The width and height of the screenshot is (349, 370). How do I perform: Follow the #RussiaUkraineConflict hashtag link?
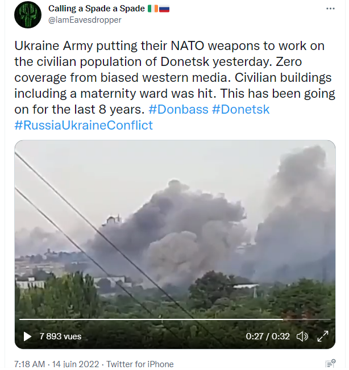tap(84, 125)
